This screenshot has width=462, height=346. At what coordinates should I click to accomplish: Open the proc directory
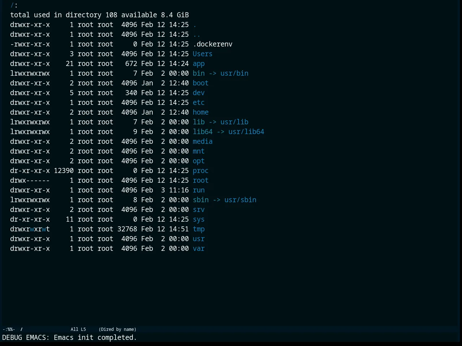coord(200,171)
